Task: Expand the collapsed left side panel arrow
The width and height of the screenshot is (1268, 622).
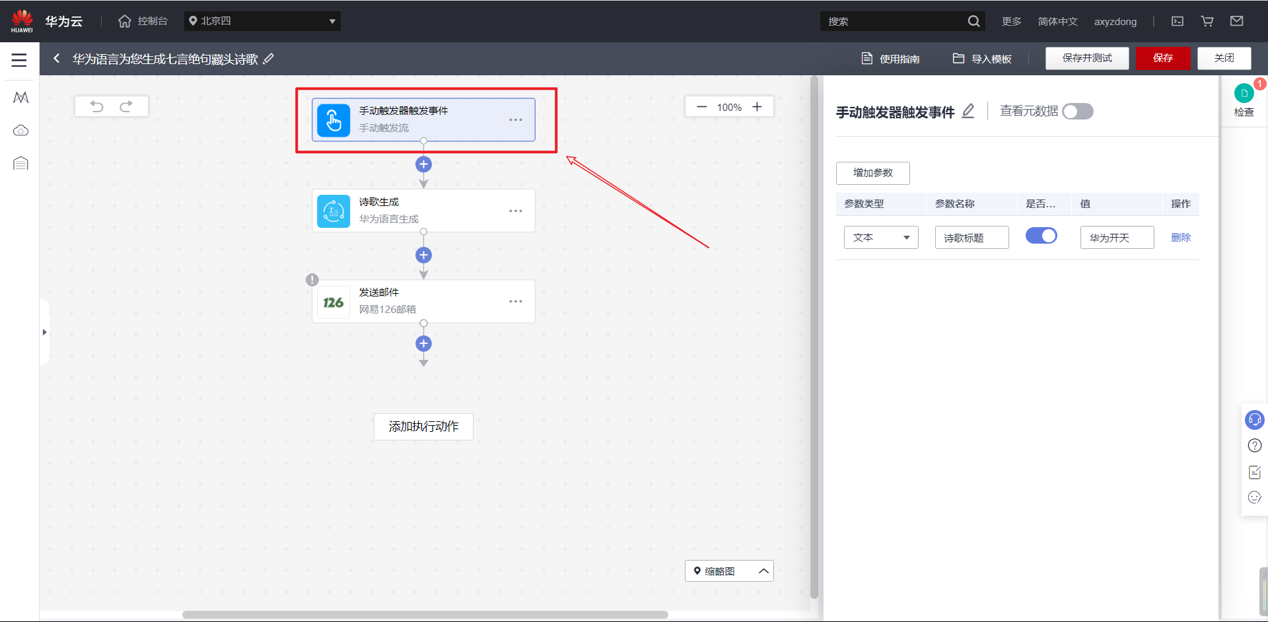Action: point(44,332)
